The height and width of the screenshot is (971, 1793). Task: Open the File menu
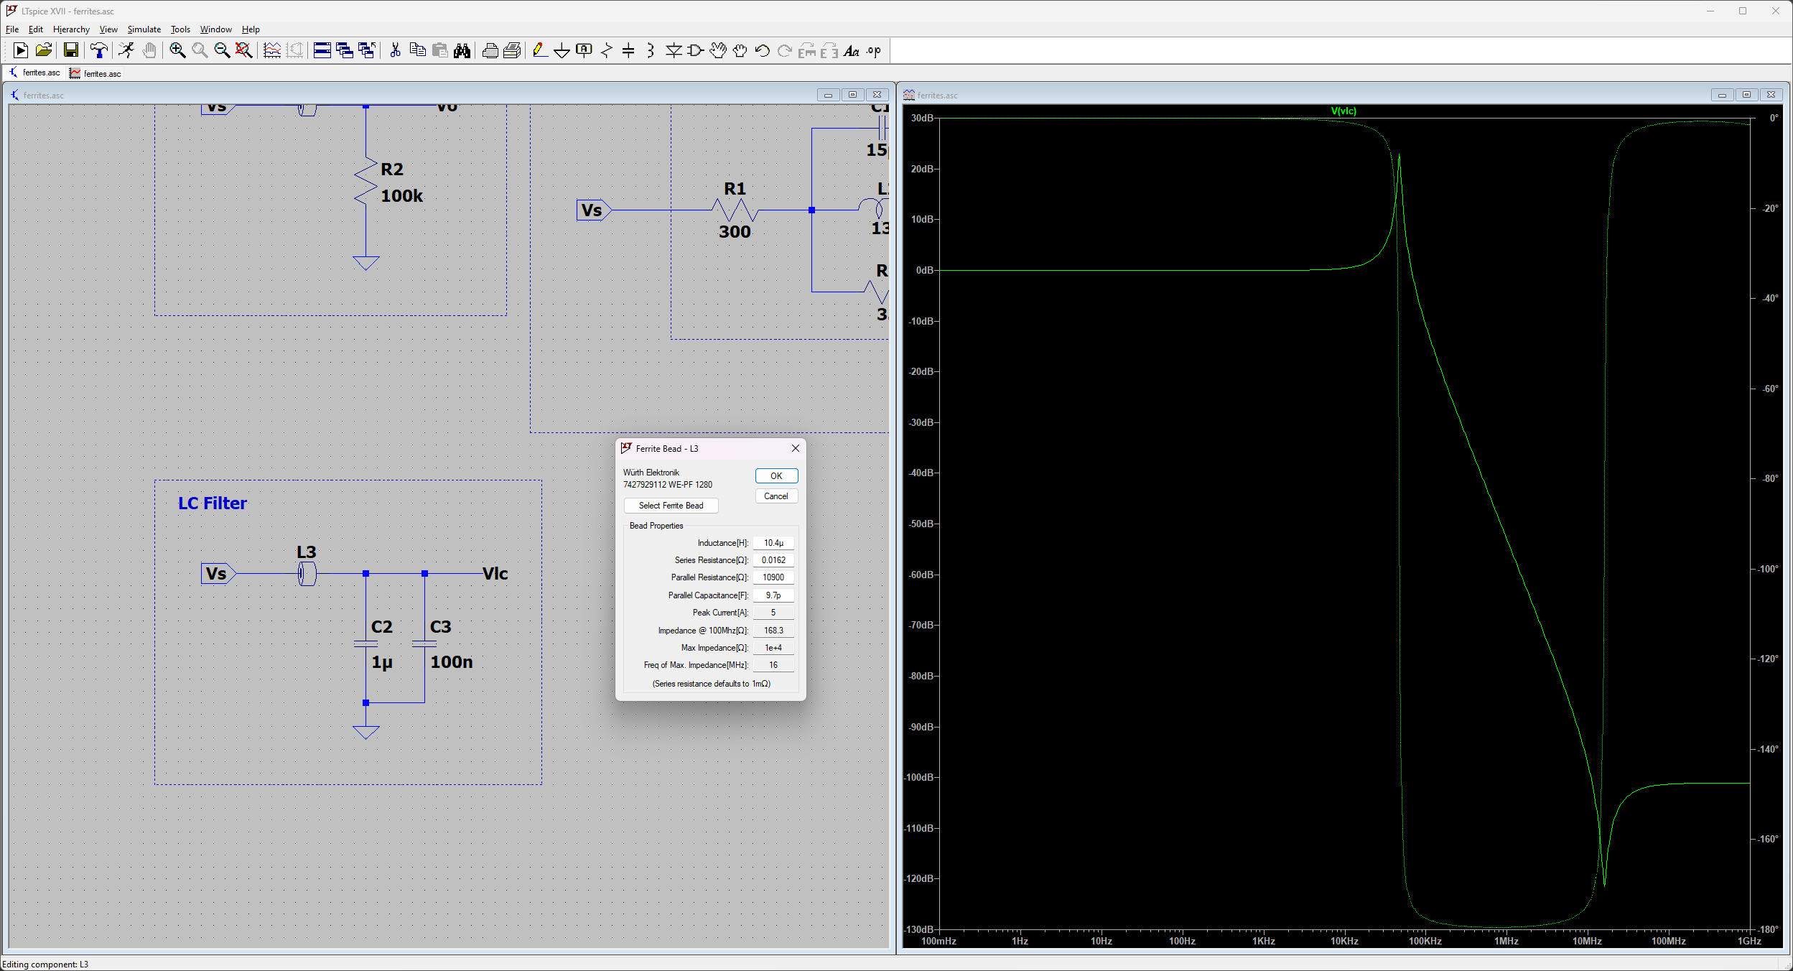(12, 29)
